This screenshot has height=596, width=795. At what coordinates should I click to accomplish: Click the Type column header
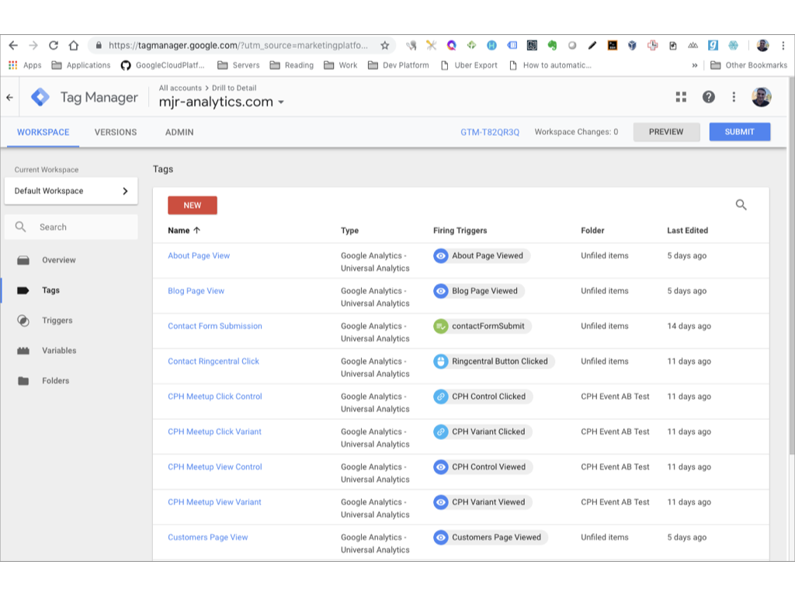[x=350, y=230]
